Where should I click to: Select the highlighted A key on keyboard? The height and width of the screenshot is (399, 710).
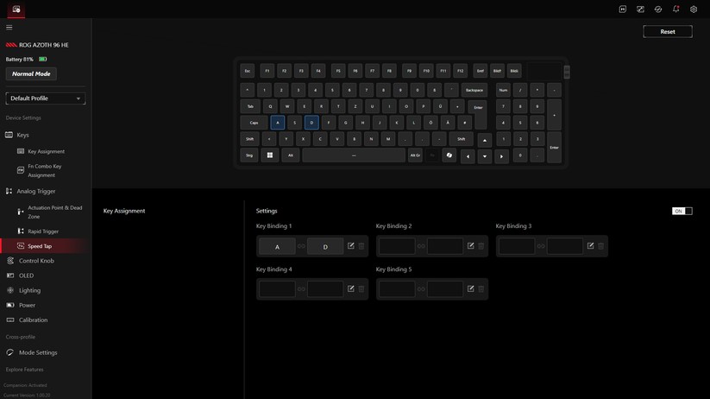point(277,123)
